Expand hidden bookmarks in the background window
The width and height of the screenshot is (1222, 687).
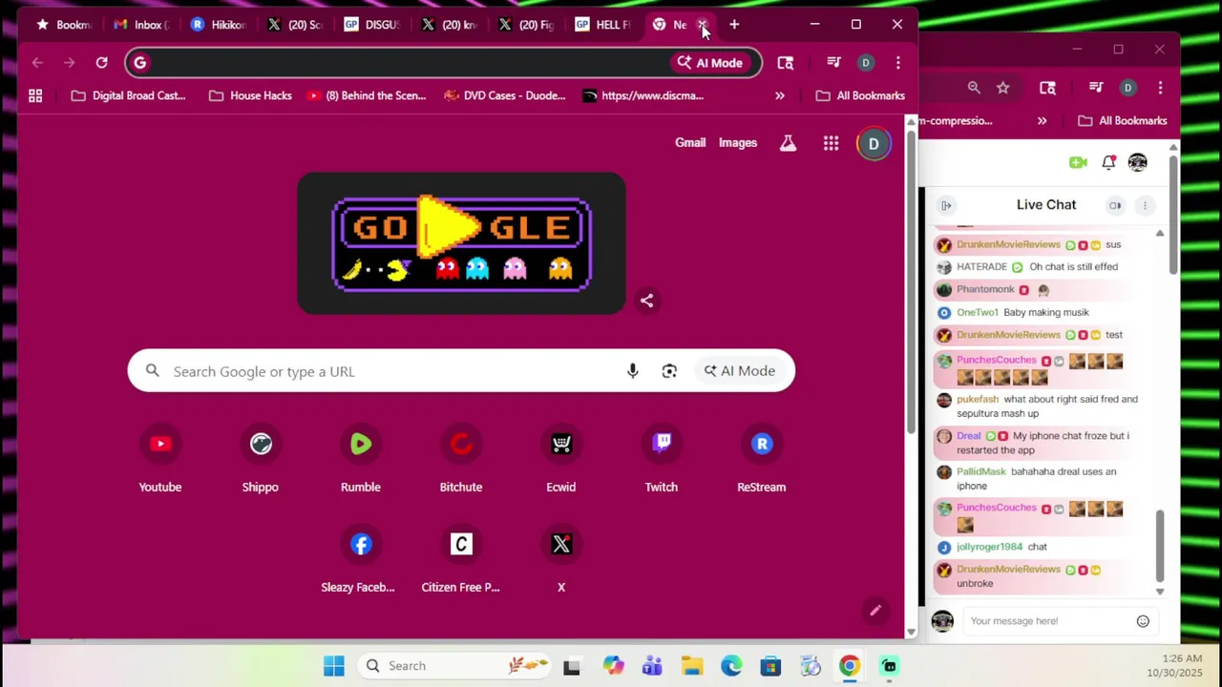(x=1042, y=121)
